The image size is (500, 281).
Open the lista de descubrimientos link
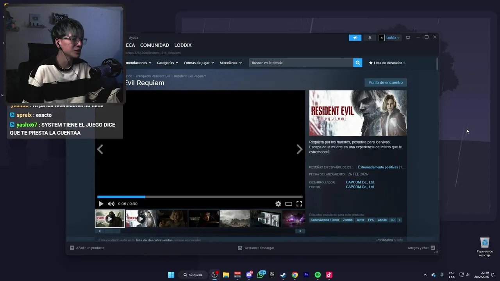tap(154, 240)
